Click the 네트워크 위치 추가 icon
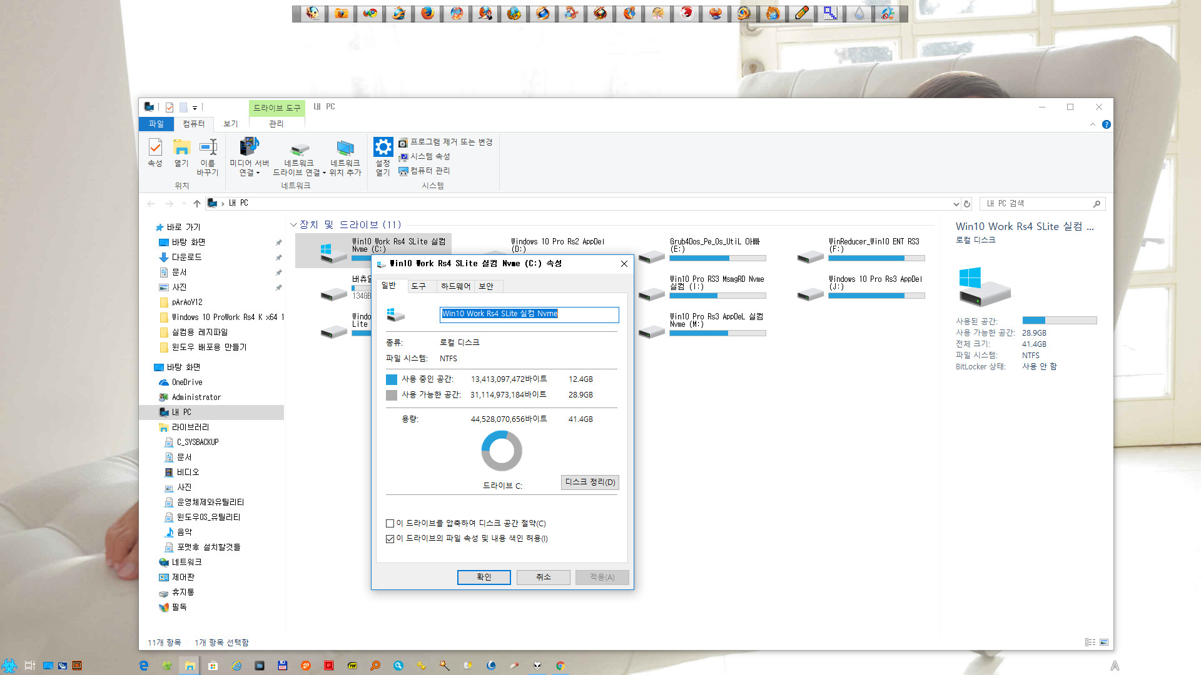Screen dimensions: 1201x675 (x=345, y=148)
